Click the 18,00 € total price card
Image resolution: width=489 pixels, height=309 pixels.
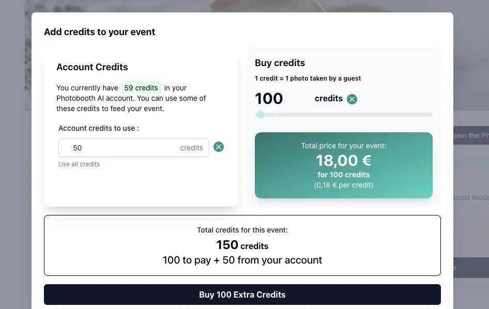pyautogui.click(x=344, y=165)
